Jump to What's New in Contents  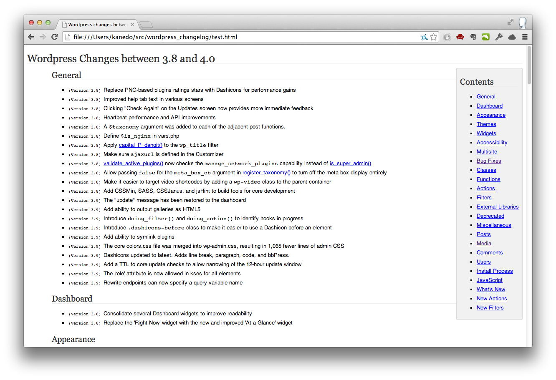(x=491, y=289)
